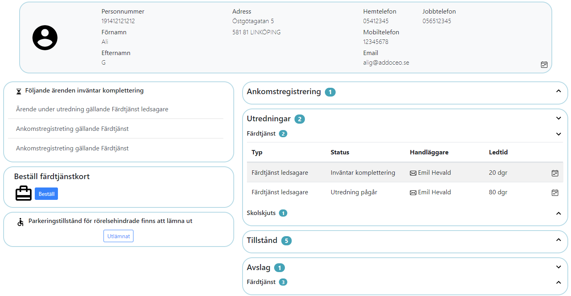Image resolution: width=571 pixels, height=296 pixels.
Task: Click the Skolskjuts subsection label
Action: (261, 213)
